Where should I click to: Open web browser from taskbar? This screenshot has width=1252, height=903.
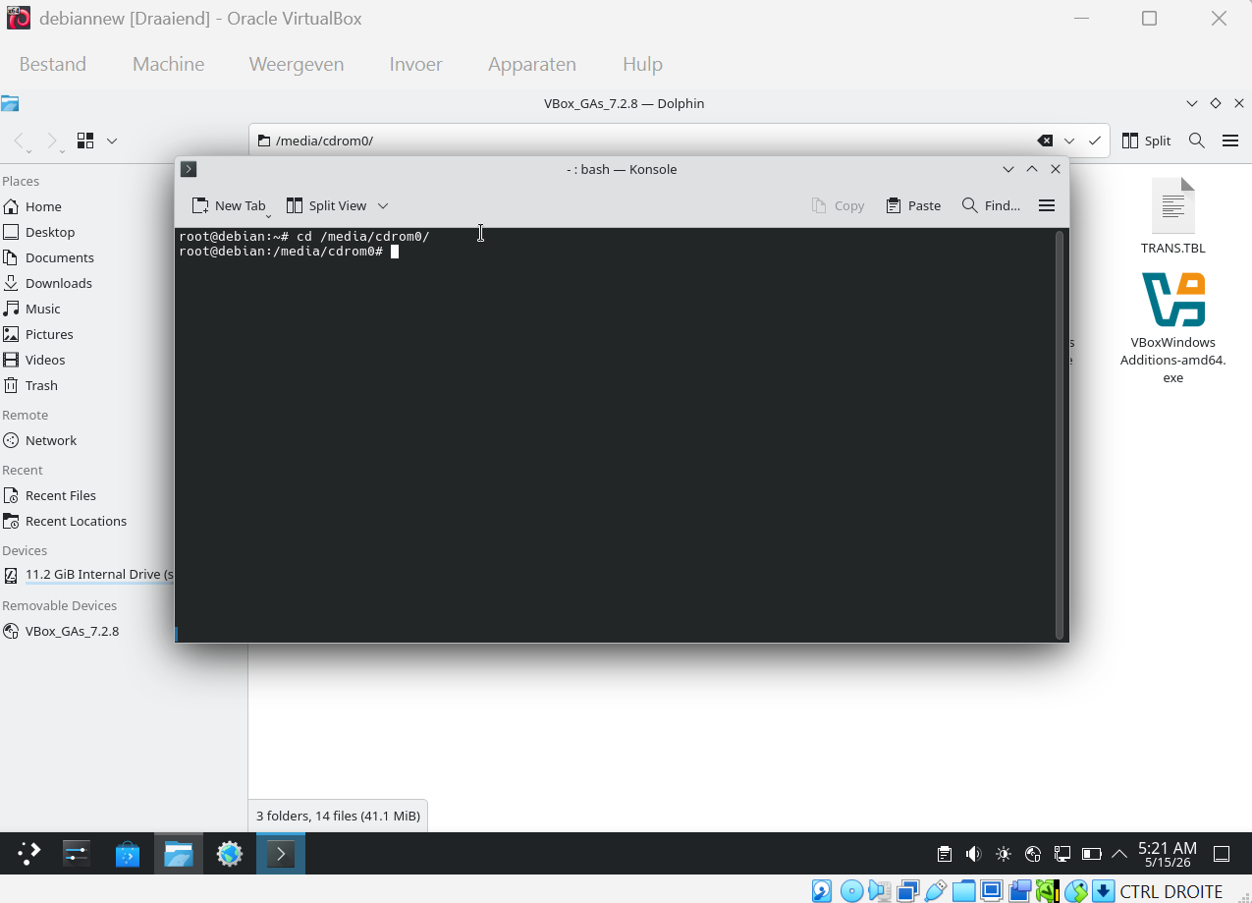point(230,854)
